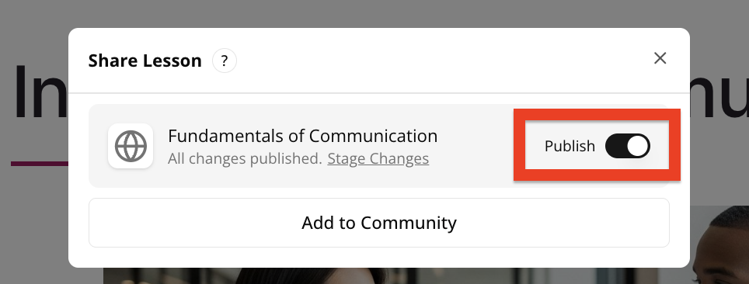Open the Stage Changes link

point(378,158)
